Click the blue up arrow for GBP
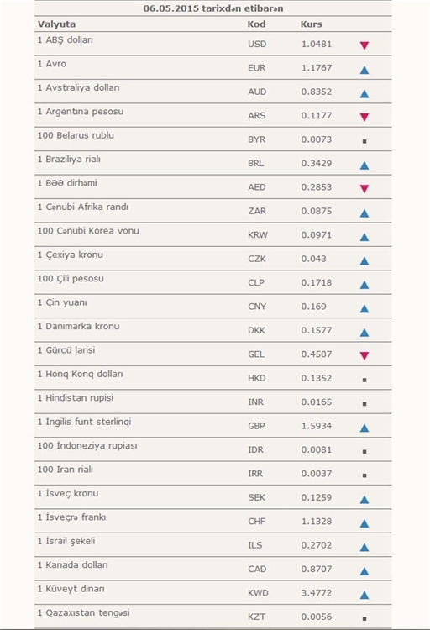Image resolution: width=430 pixels, height=630 pixels. 364,428
